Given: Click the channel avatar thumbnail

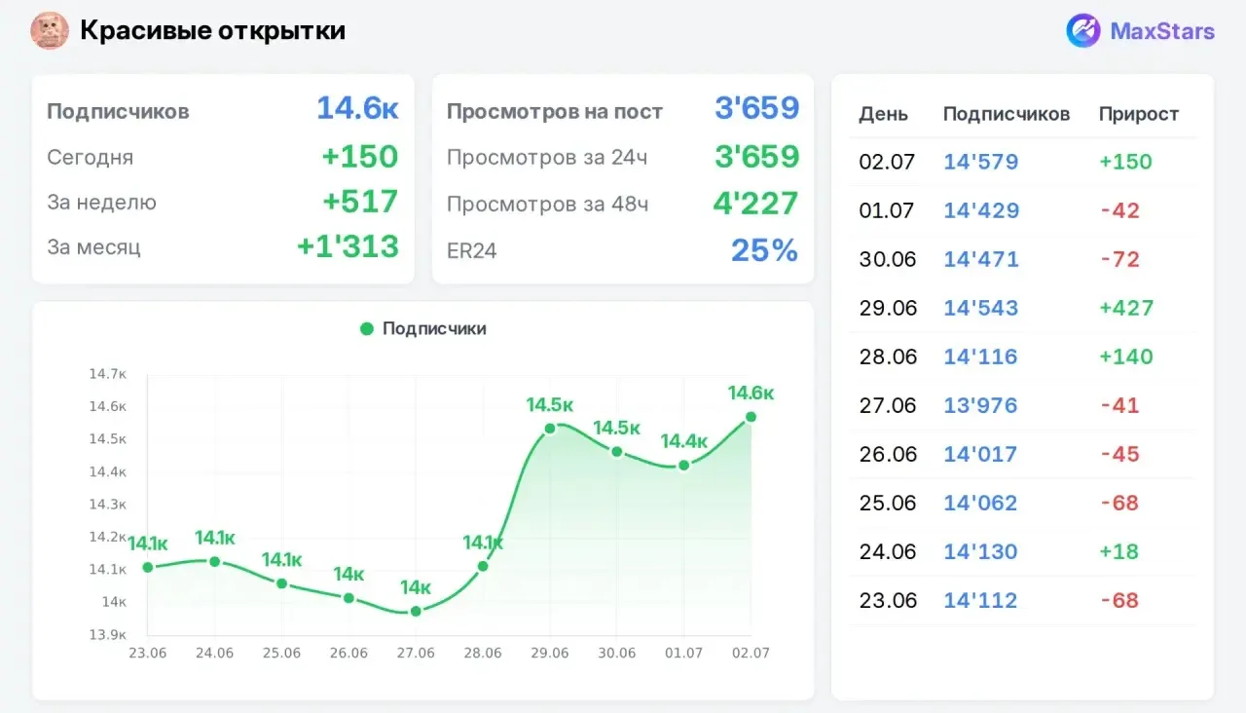Looking at the screenshot, I should (x=50, y=31).
